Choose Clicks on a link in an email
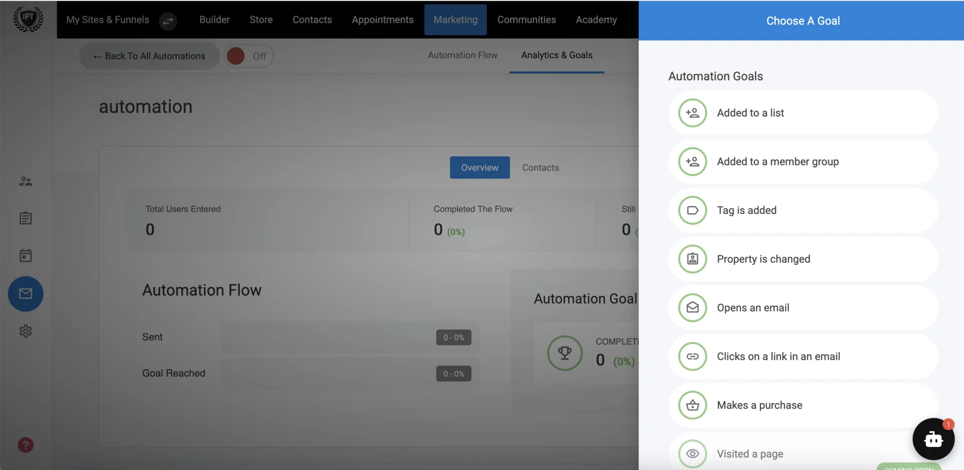 coord(803,357)
